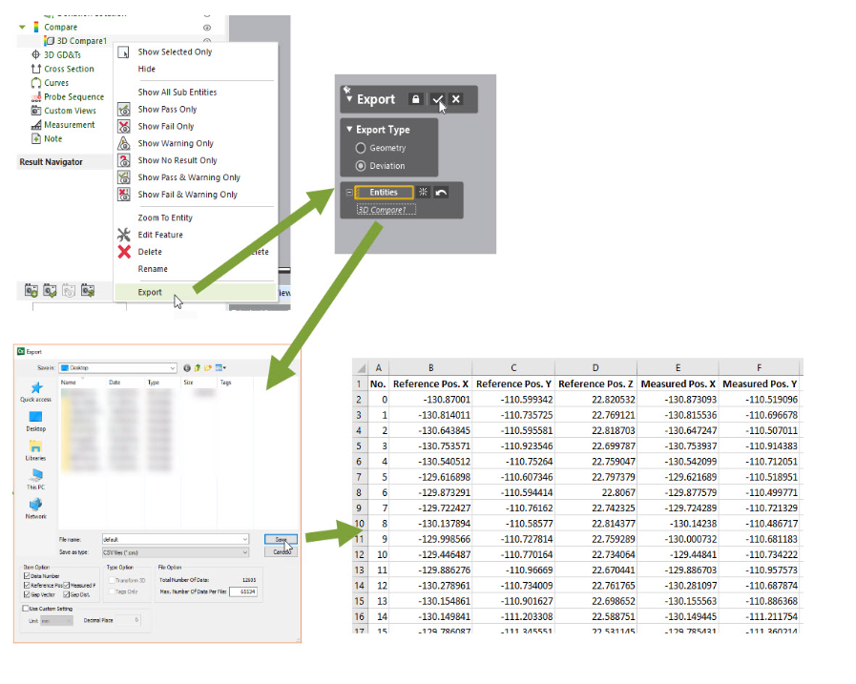Select the Geometry export type

click(x=360, y=148)
